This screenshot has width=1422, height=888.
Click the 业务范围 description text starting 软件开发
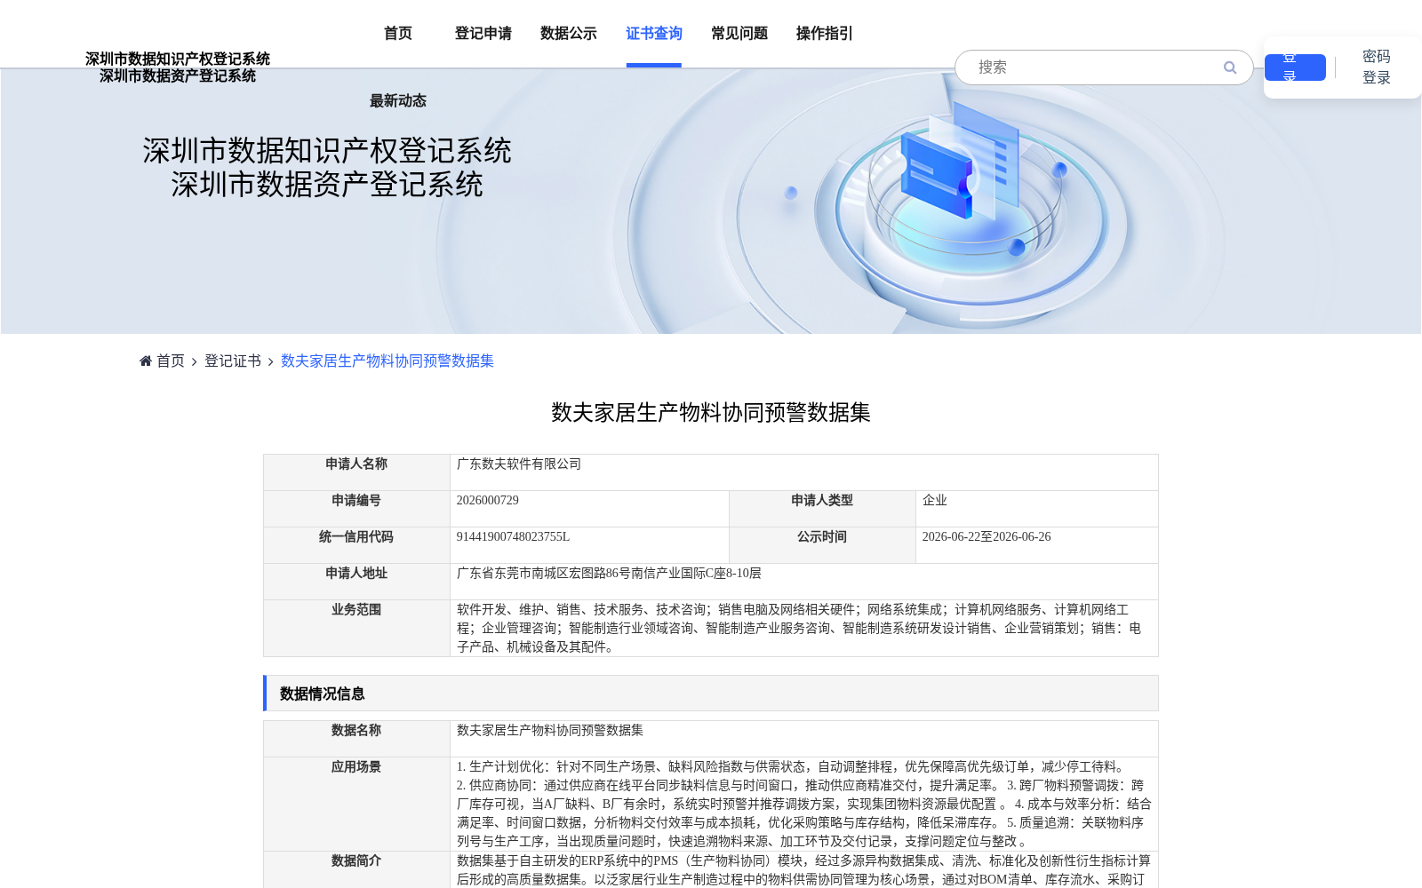pyautogui.click(x=799, y=629)
